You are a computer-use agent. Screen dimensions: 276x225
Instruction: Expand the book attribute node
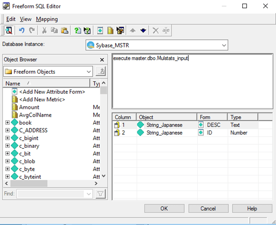(7, 123)
